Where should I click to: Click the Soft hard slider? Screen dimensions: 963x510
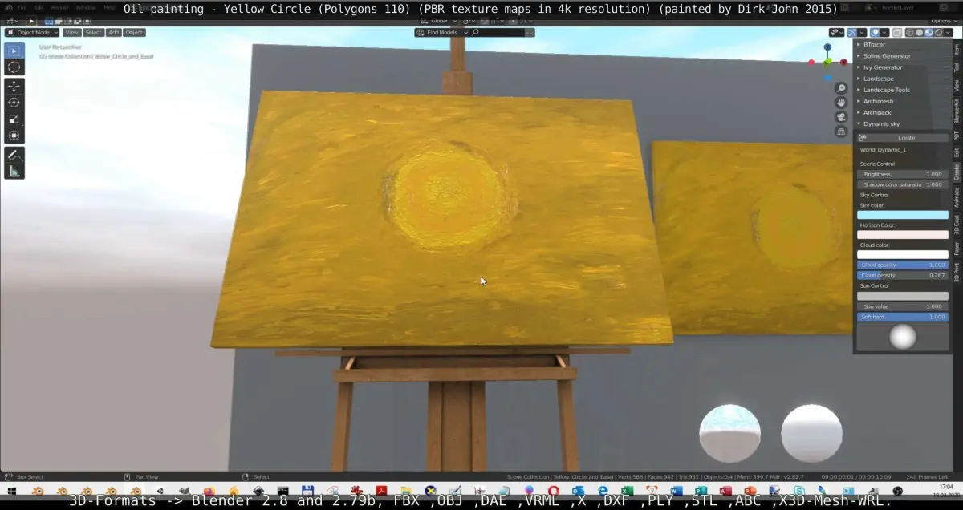(903, 317)
